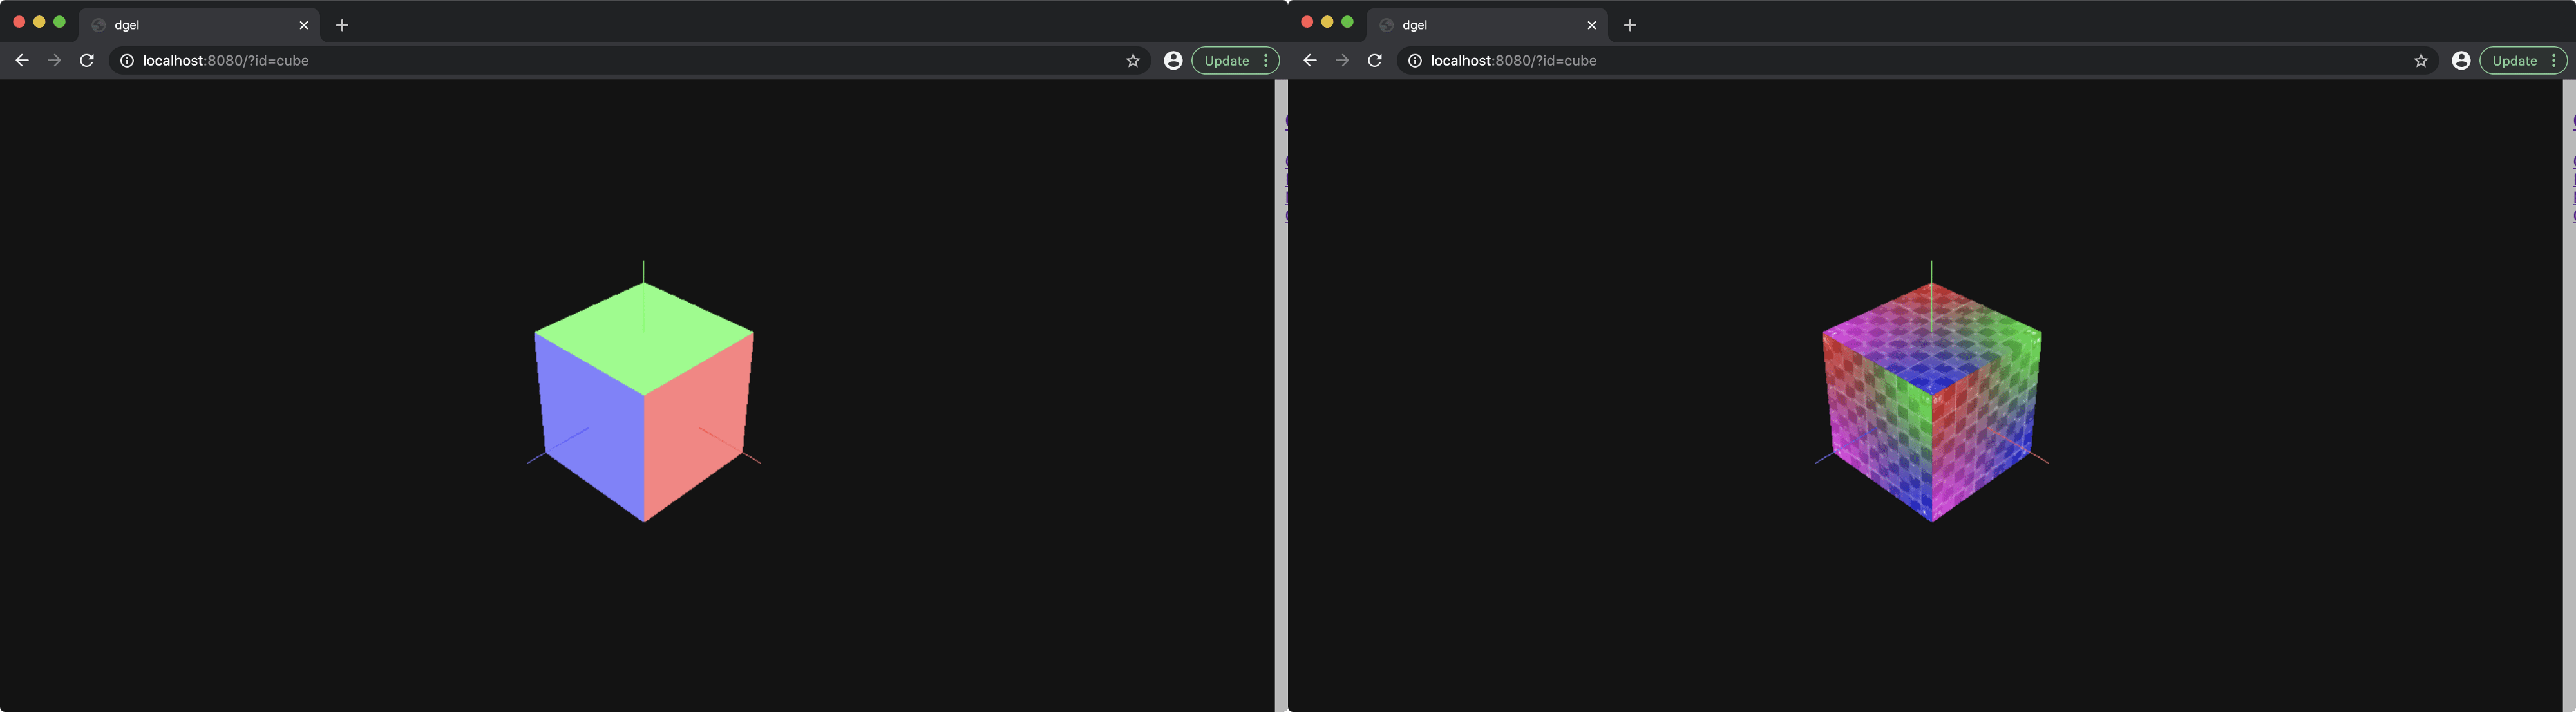
Task: Click back arrow in left browser window
Action: coord(22,61)
